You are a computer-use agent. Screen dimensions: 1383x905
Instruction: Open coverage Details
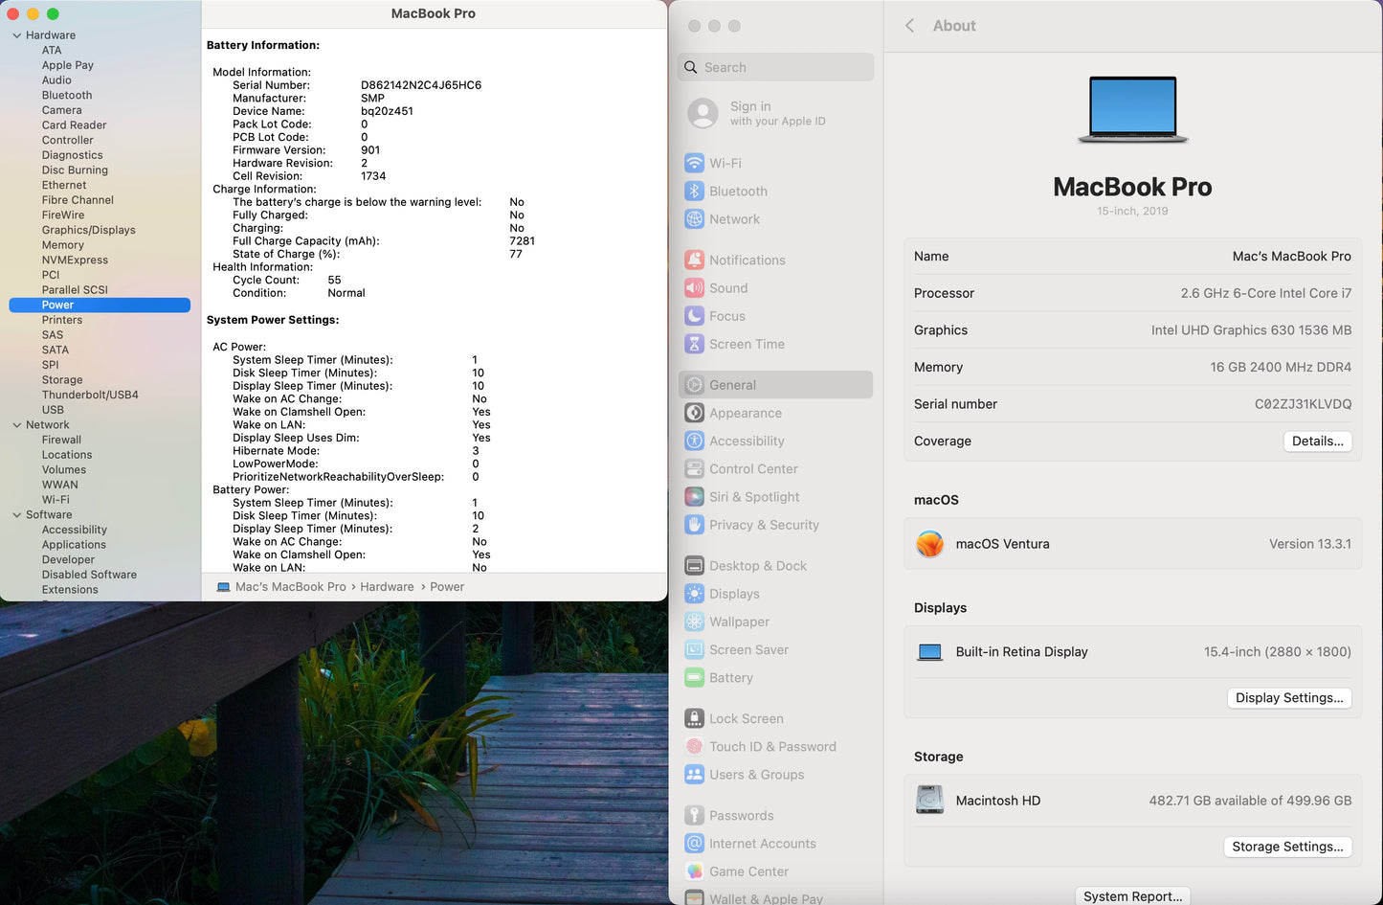(1318, 441)
